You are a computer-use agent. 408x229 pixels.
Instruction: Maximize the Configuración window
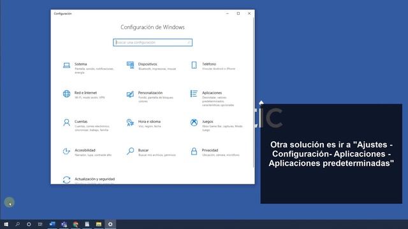tap(238, 13)
